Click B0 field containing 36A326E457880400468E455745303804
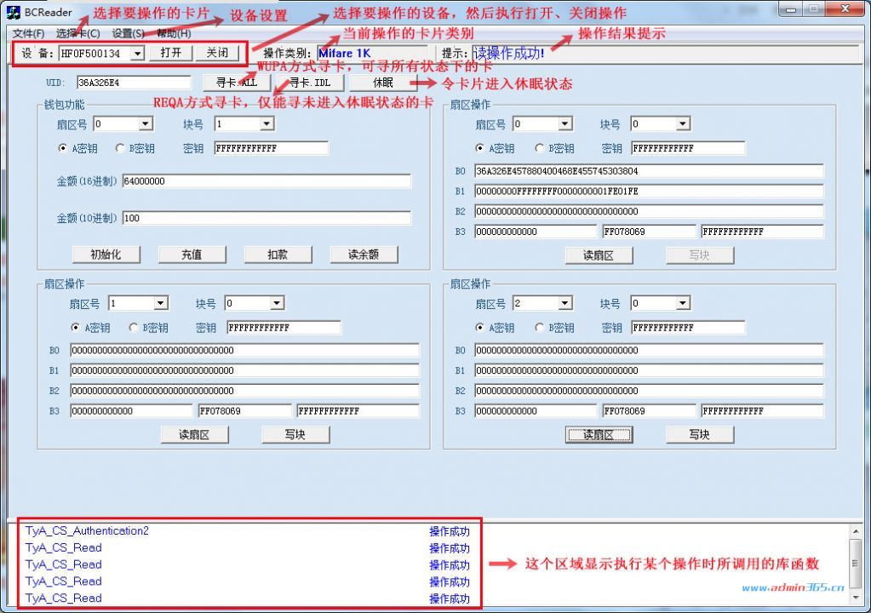The height and width of the screenshot is (613, 871). click(x=649, y=171)
